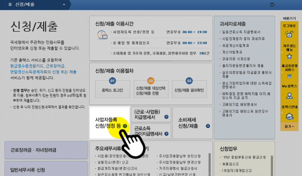The height and width of the screenshot is (176, 302).
Task: Open 고배당기업 배당소득 원천징수명세서 link
Action: 245,113
